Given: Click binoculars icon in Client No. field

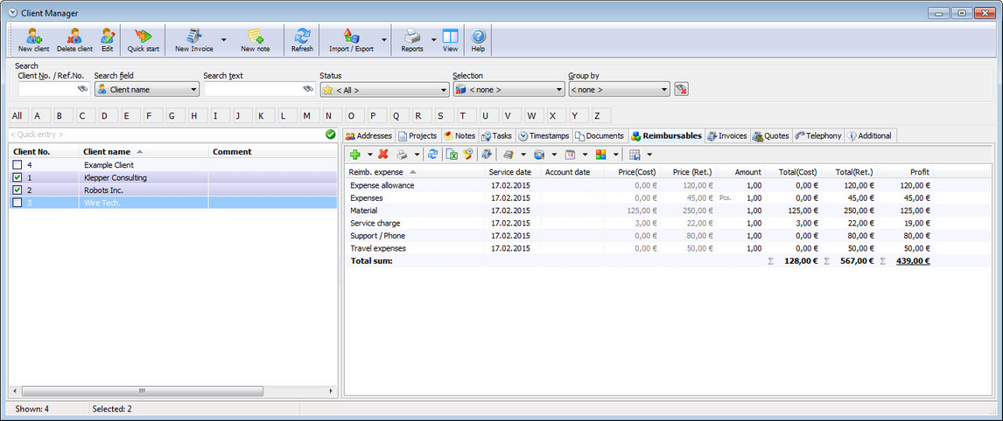Looking at the screenshot, I should coord(82,89).
